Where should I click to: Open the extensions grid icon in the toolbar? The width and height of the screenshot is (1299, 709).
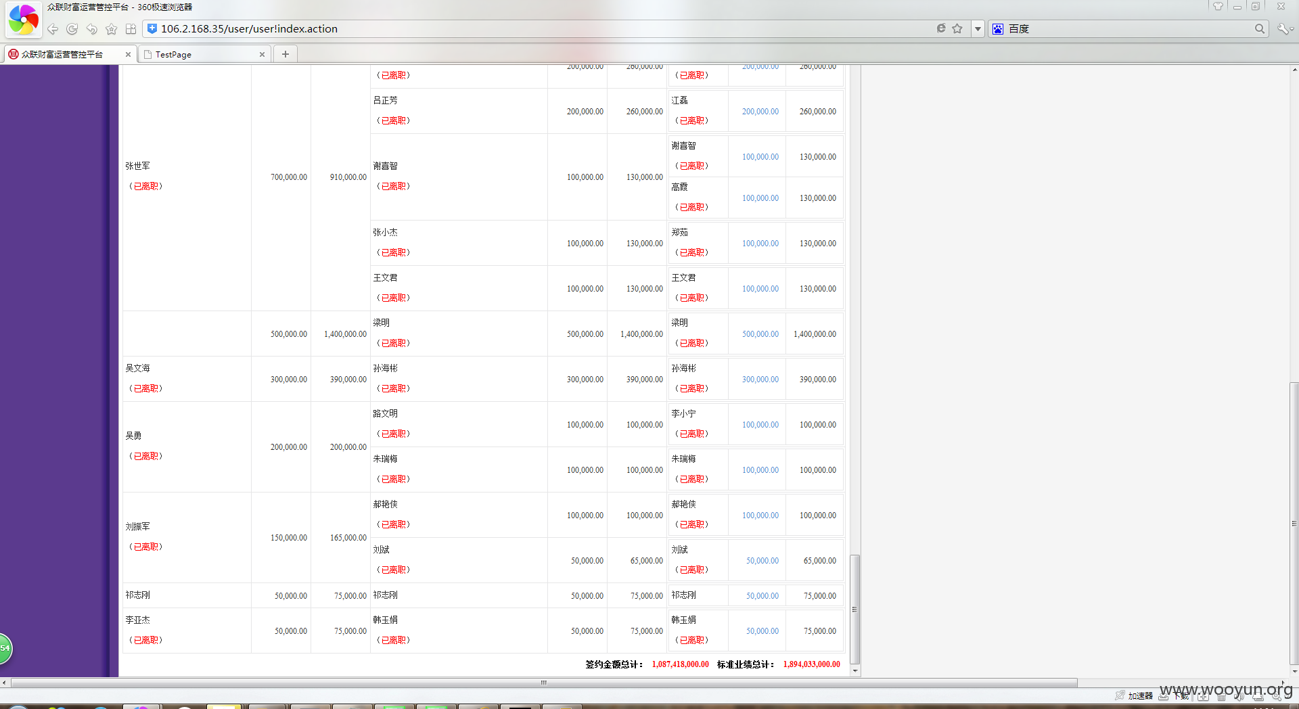(131, 29)
